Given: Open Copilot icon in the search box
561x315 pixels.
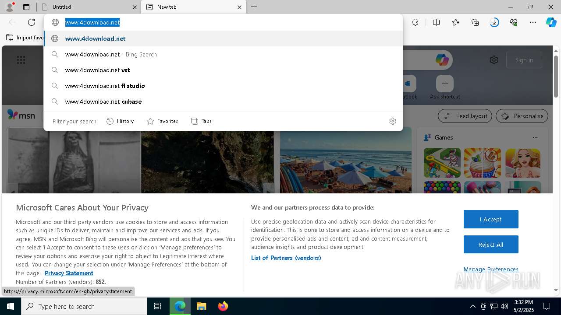Looking at the screenshot, I should click(442, 60).
